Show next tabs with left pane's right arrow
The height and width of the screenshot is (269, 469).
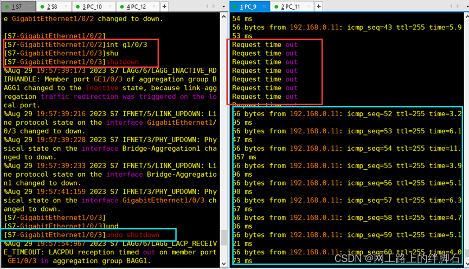214,7
